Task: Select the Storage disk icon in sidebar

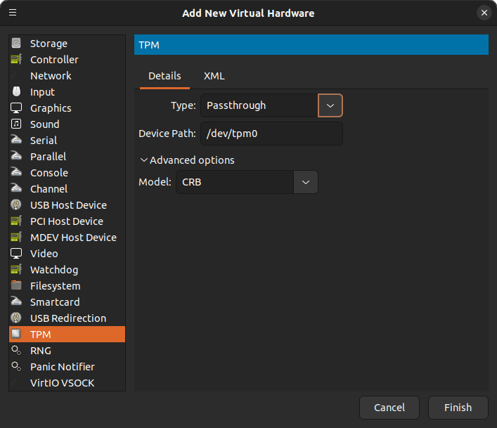Action: click(16, 44)
